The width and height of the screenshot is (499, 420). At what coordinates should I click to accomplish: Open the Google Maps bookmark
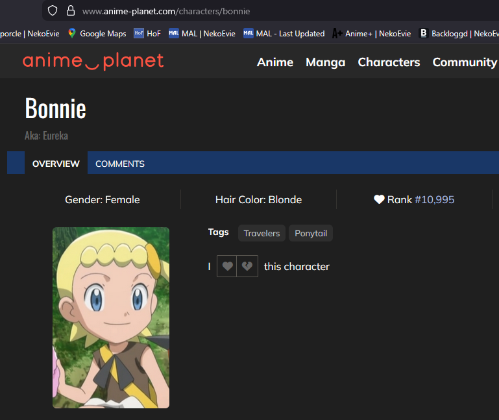click(x=97, y=34)
